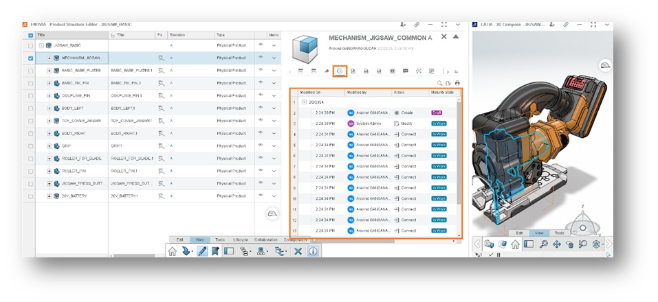
Task: Click the export icon above history table
Action: 448,83
